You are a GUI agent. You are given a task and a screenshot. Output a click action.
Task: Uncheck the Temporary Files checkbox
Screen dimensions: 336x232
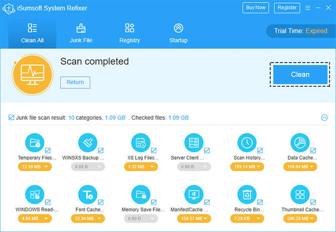pyautogui.click(x=48, y=150)
